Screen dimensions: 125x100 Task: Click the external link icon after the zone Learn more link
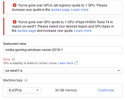point(76,63)
